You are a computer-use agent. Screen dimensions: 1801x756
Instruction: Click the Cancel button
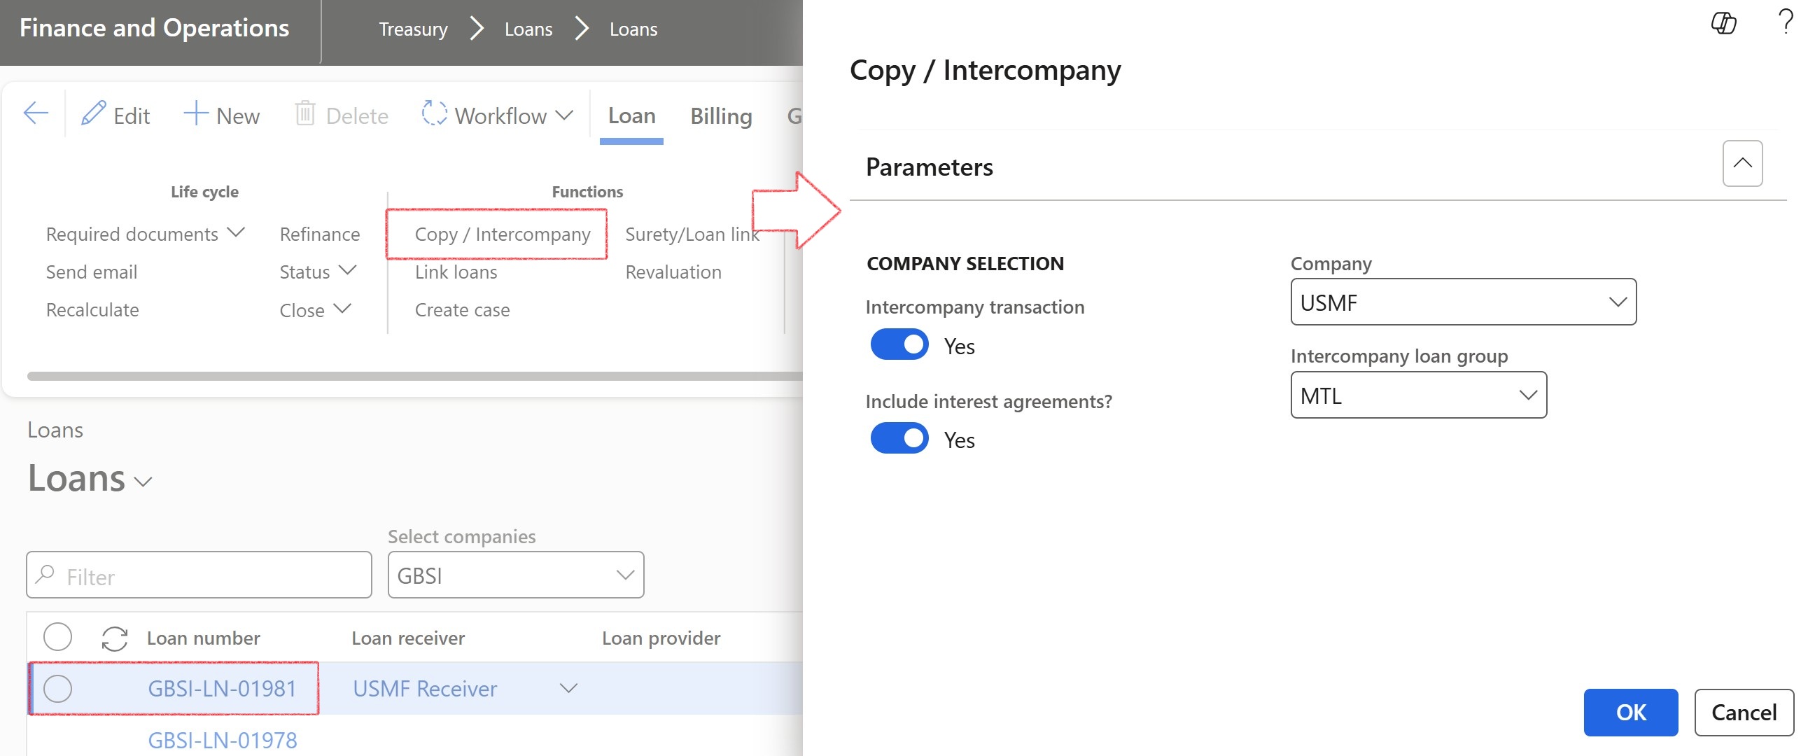(1744, 712)
